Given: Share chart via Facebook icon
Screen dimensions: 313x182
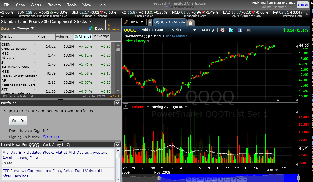Looking at the screenshot, I should (x=240, y=30).
